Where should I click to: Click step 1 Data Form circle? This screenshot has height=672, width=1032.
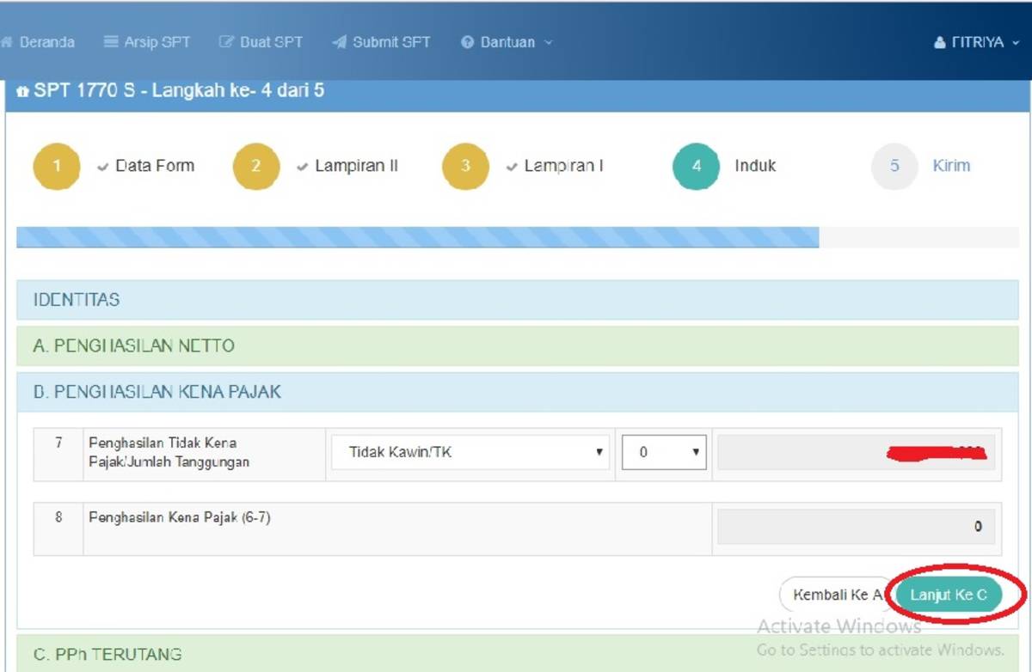[x=57, y=167]
